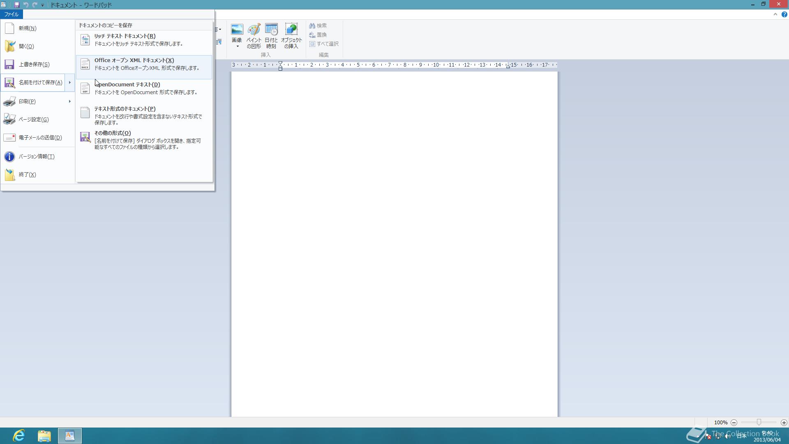Screen dimensions: 789x444
Task: Click the volume icon in system tray
Action: [728, 436]
